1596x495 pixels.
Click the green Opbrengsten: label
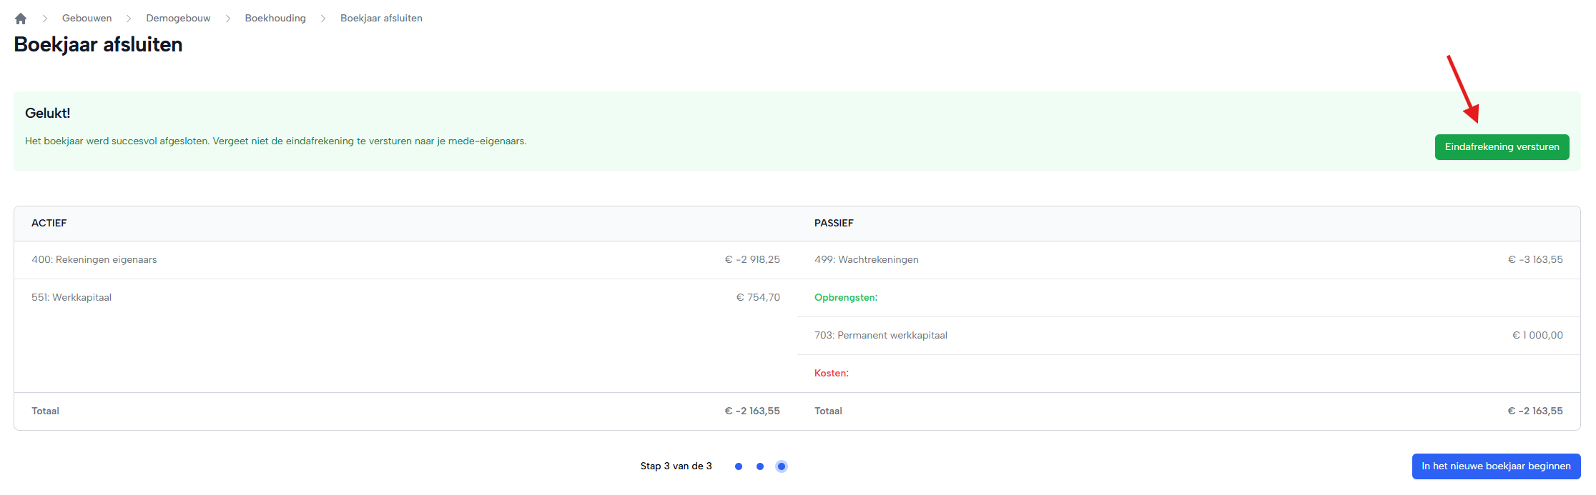[846, 298]
